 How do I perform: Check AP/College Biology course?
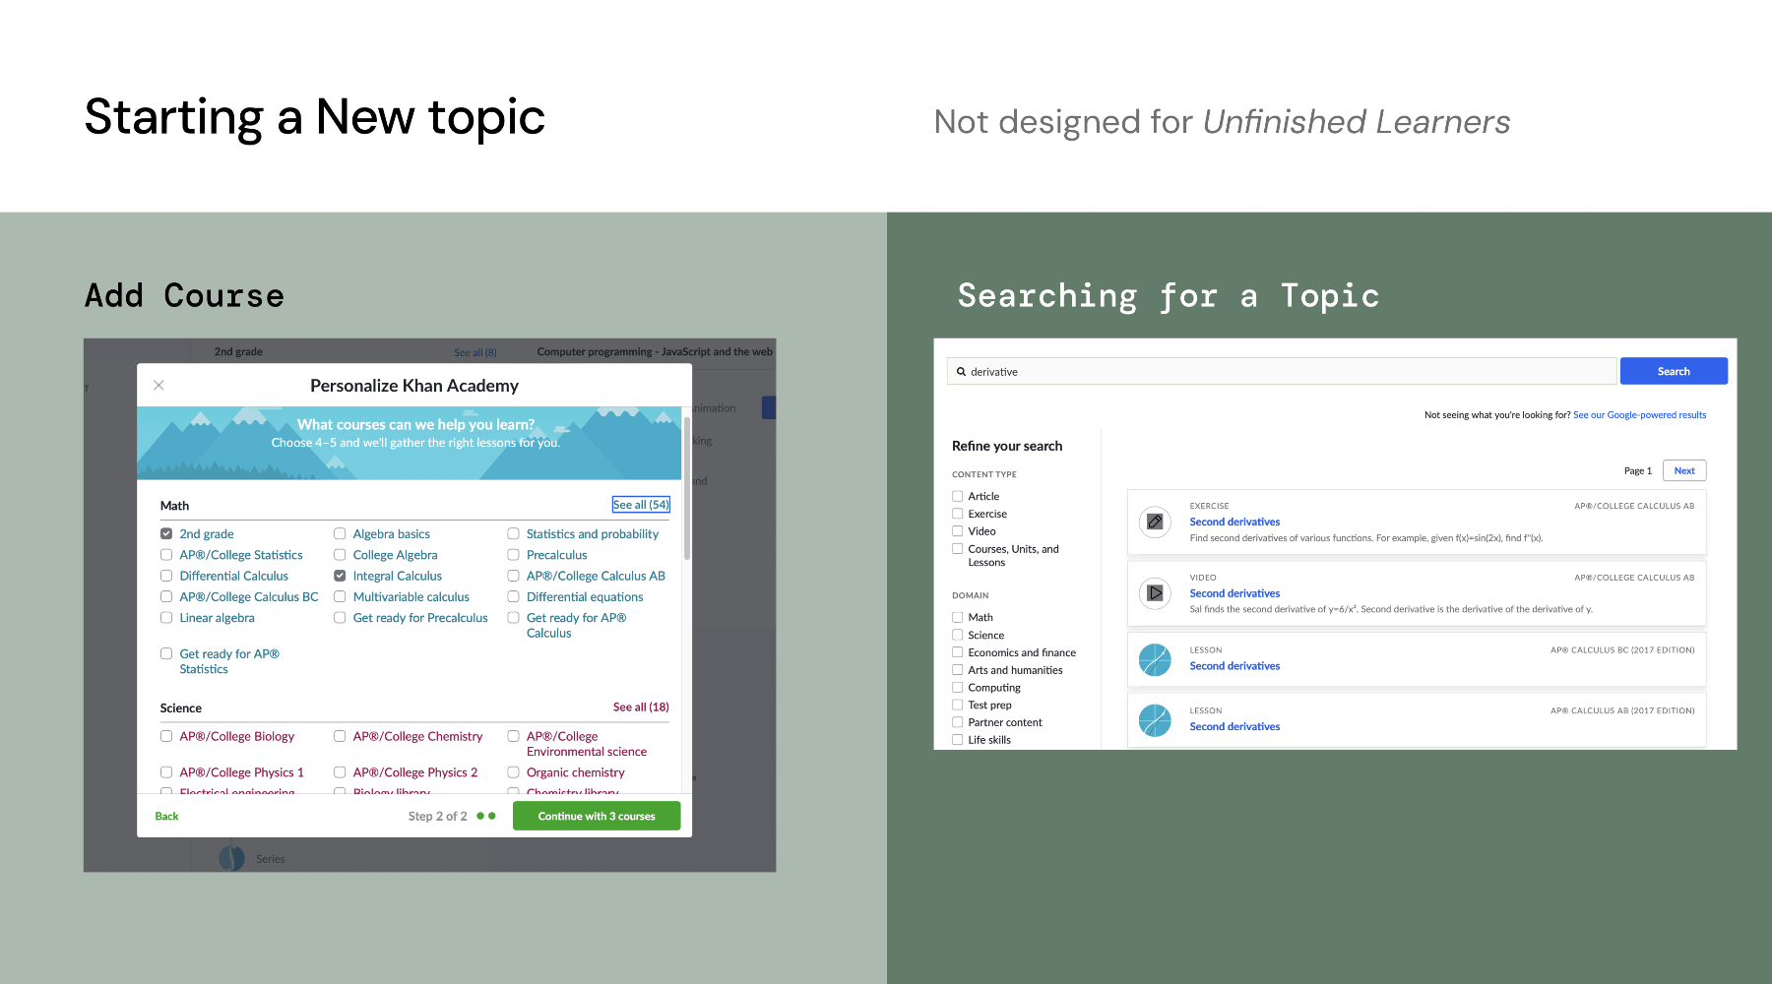(x=166, y=736)
